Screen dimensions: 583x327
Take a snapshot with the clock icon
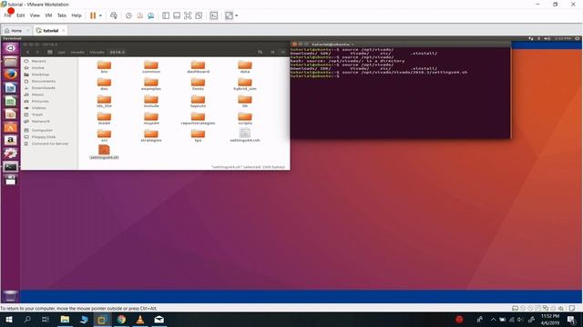click(x=128, y=15)
